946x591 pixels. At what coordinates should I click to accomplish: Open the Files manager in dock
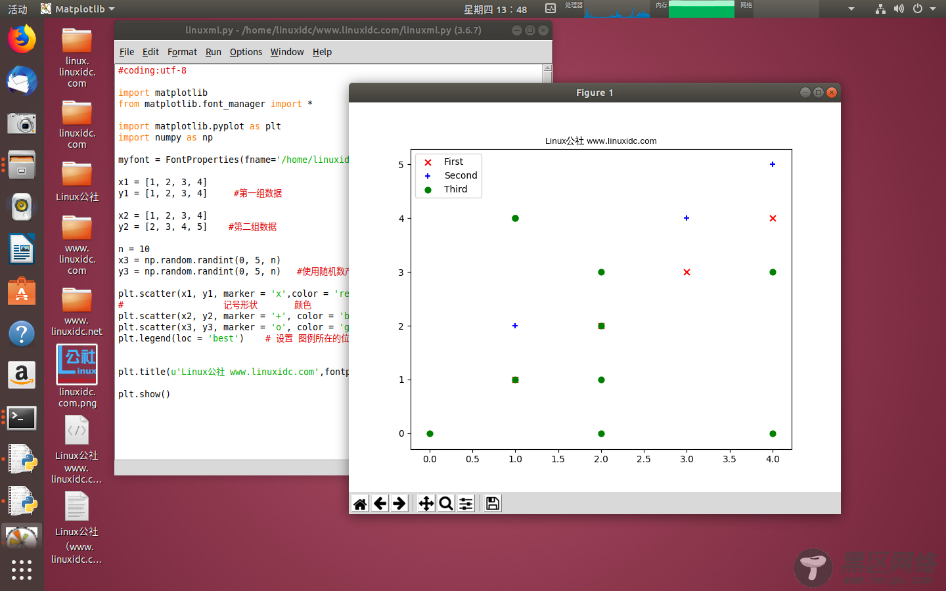[22, 165]
